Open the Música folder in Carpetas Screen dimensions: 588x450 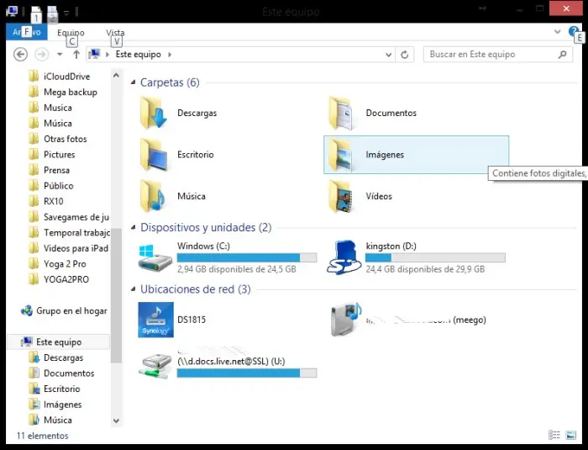click(x=154, y=196)
